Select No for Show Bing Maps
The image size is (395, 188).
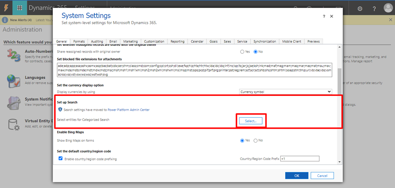pos(255,140)
